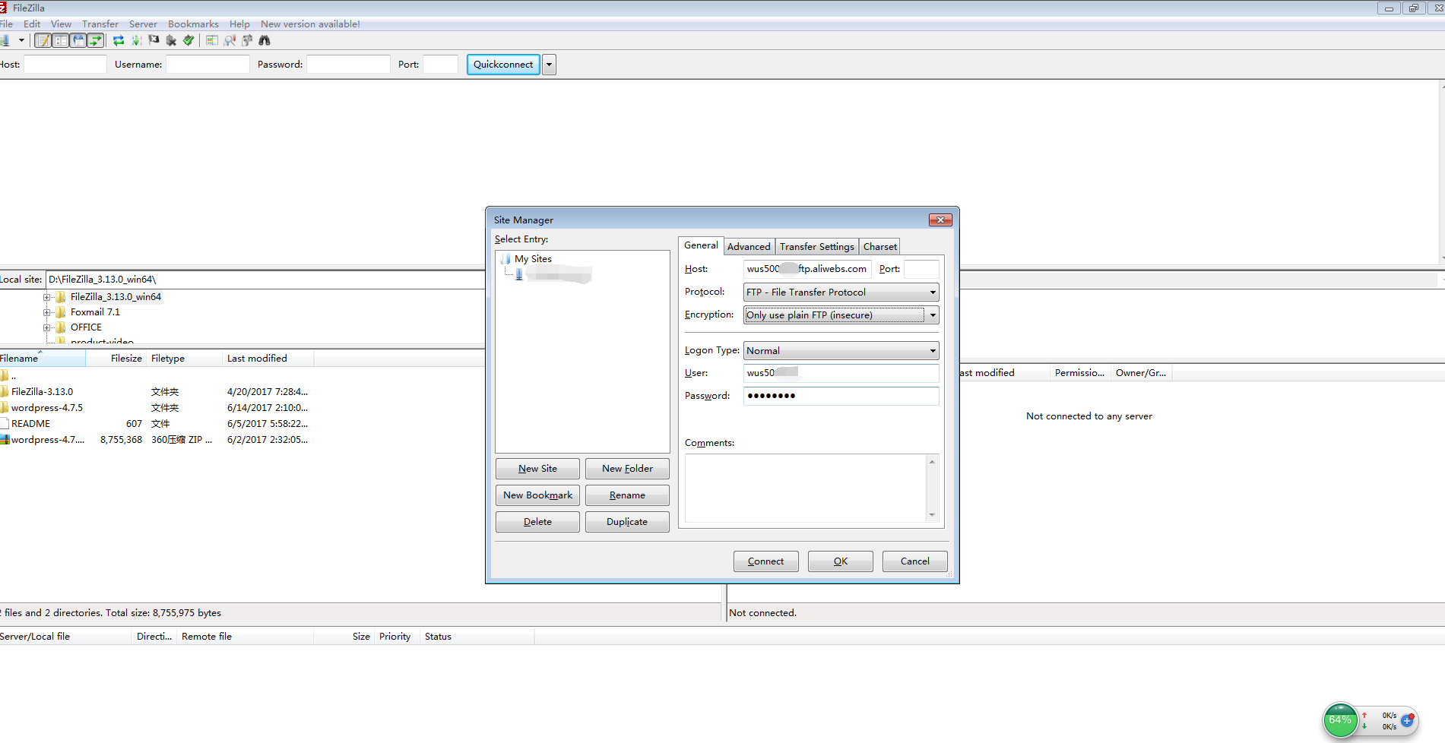Screen dimensions: 1445x743
Task: Select the wordpress-4.7.5 folder icon
Action: tap(5, 407)
